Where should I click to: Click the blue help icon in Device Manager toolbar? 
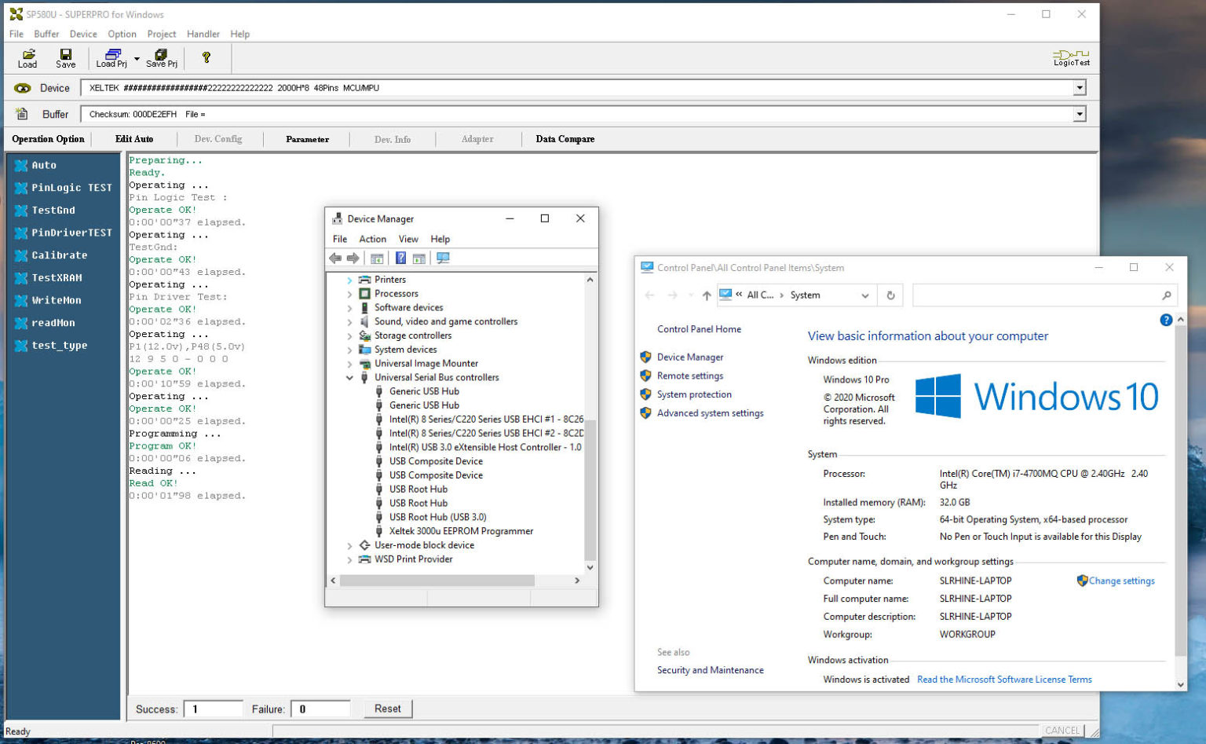tap(400, 258)
